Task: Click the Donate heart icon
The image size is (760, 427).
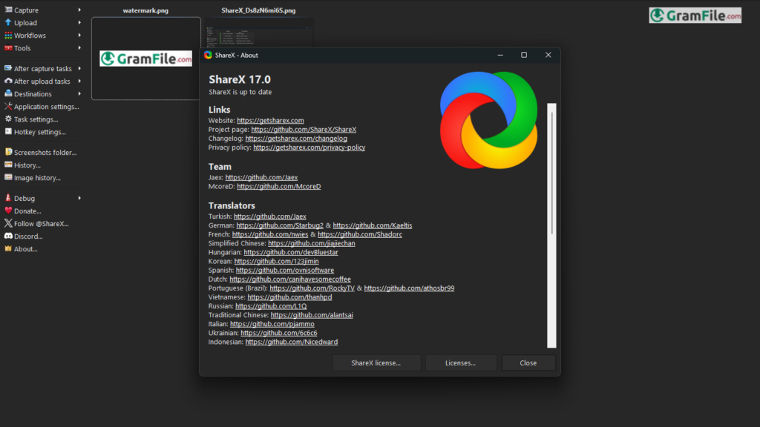Action: tap(8, 211)
